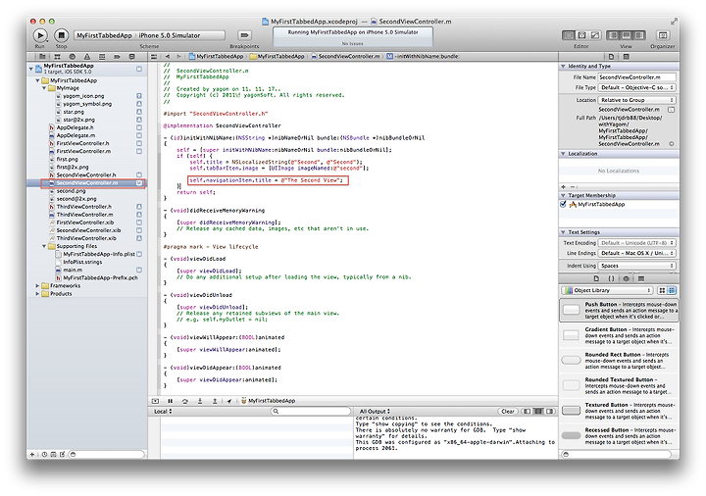Collapse the MyImage folder

(44, 88)
